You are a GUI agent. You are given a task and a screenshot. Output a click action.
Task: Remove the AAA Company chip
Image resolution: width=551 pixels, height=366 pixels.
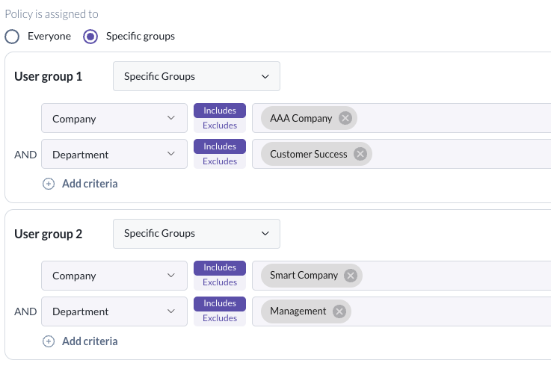tap(345, 118)
